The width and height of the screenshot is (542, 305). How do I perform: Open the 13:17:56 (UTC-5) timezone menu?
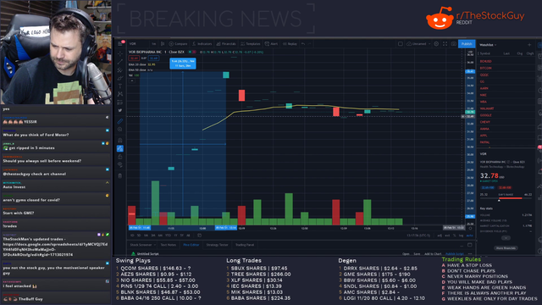pyautogui.click(x=418, y=236)
